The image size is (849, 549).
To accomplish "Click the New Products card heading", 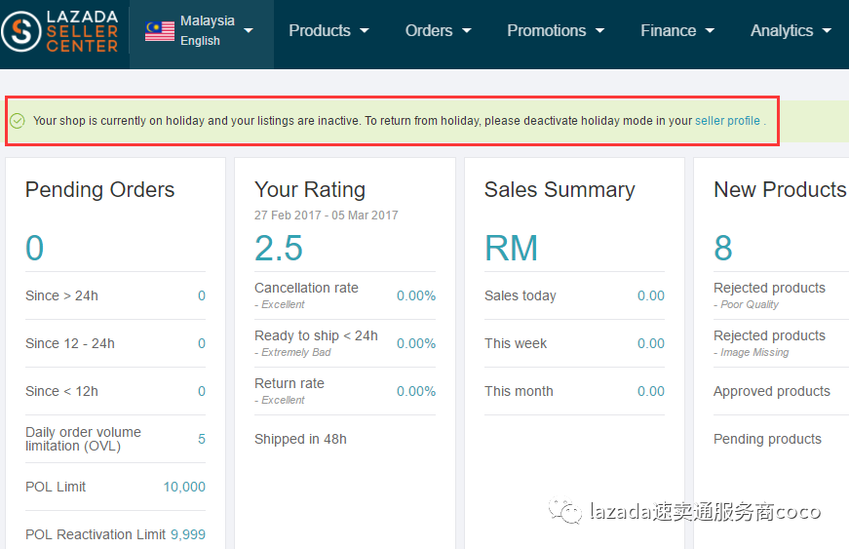I will tap(780, 190).
